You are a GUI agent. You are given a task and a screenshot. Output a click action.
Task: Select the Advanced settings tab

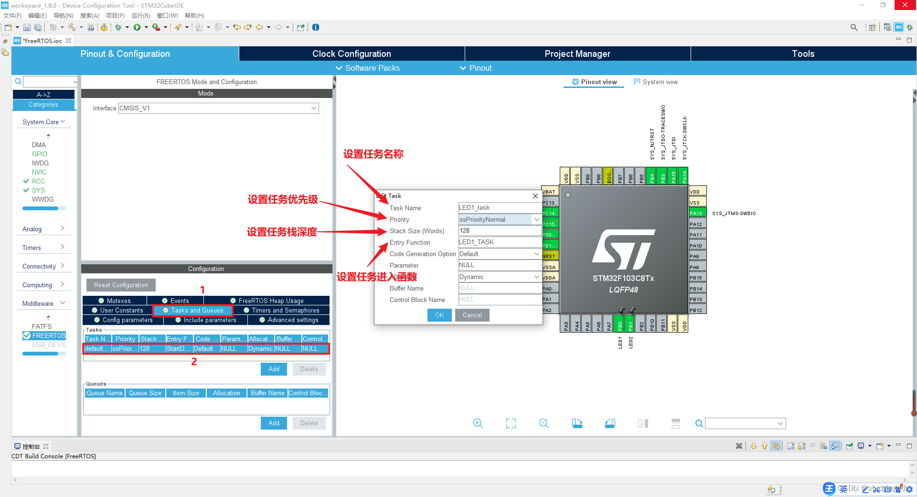[x=289, y=320]
